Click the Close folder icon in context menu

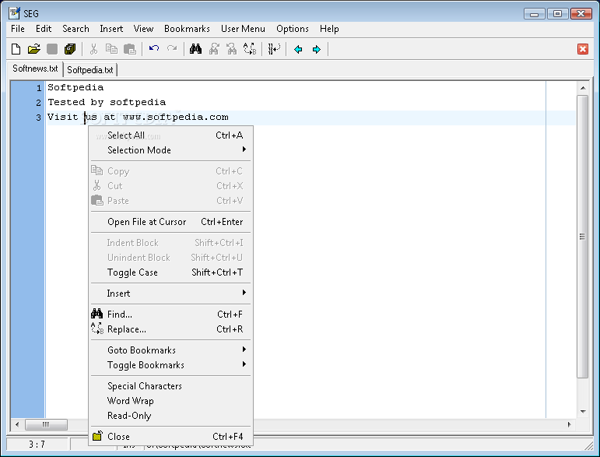[x=97, y=436]
